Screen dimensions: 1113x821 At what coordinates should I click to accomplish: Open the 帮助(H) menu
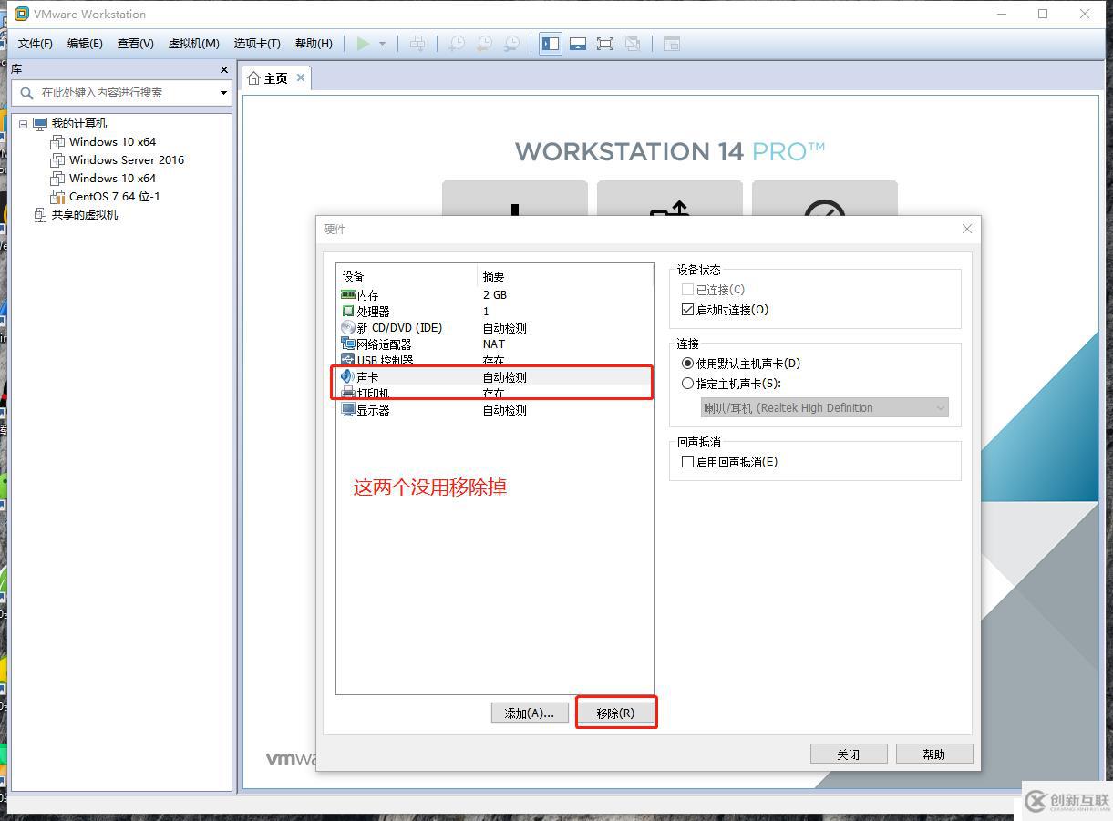(314, 44)
